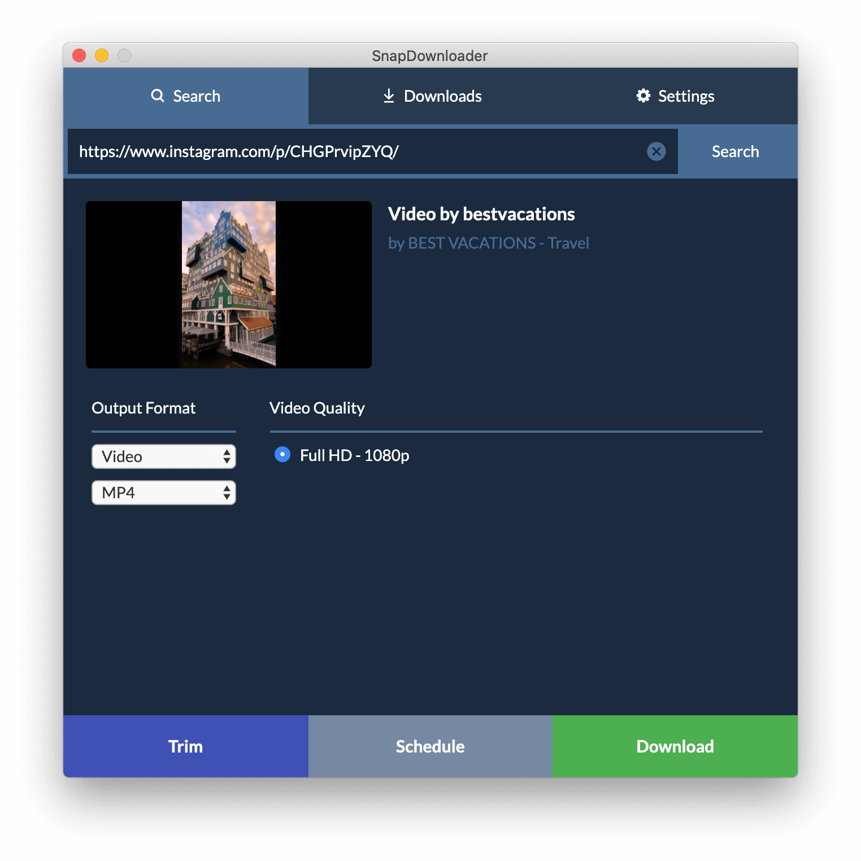The image size is (861, 861).
Task: Switch to the Downloads tab
Action: (432, 96)
